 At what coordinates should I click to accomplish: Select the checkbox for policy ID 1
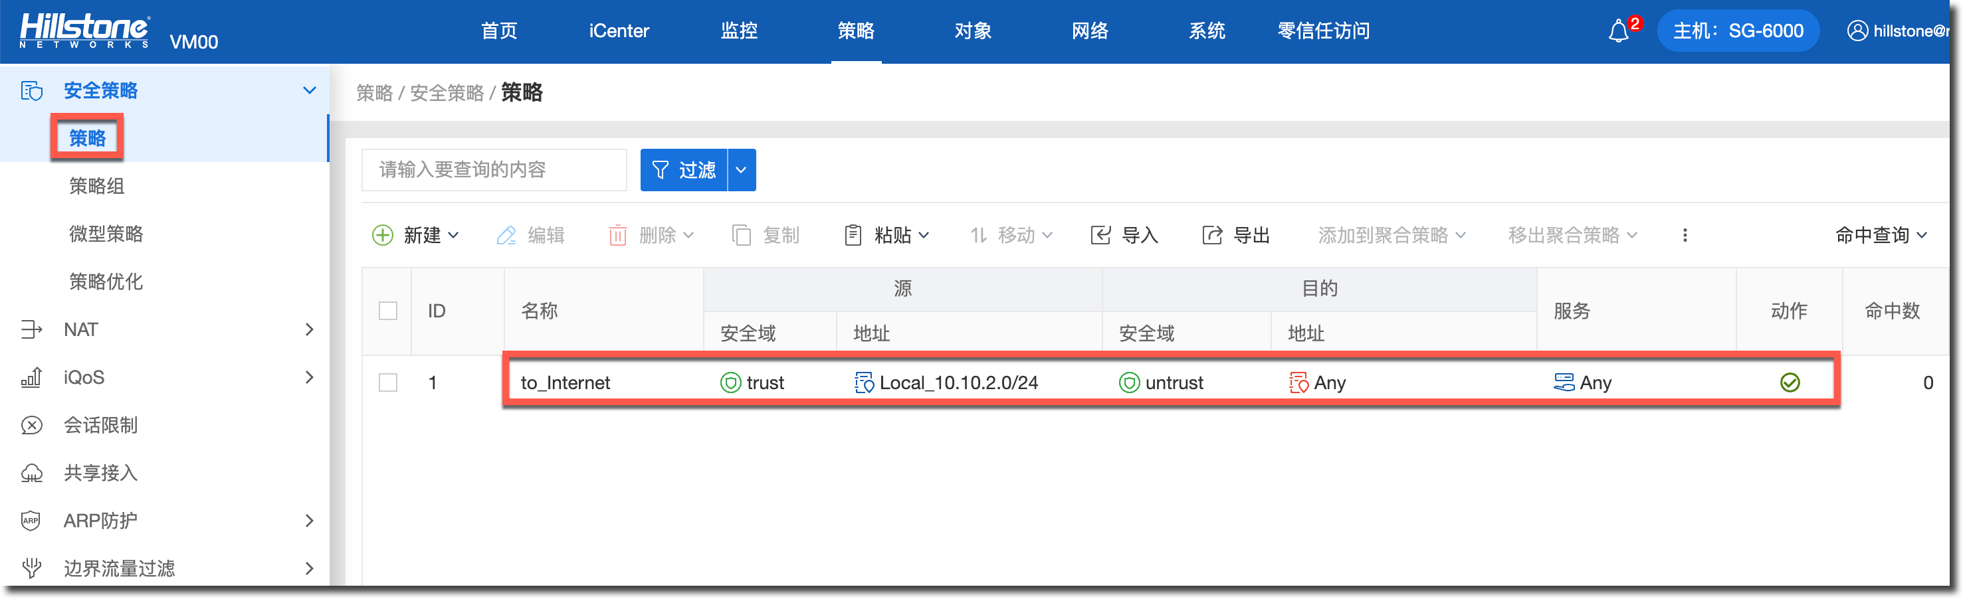[x=388, y=383]
